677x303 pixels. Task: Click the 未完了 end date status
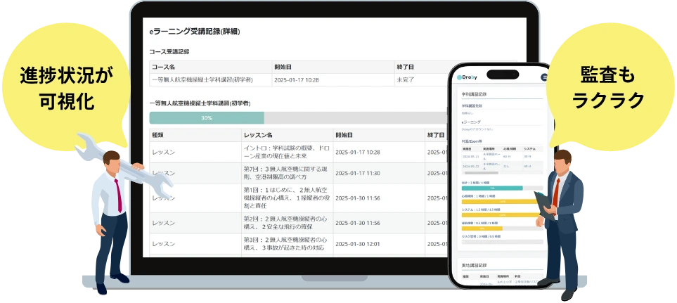[x=405, y=80]
